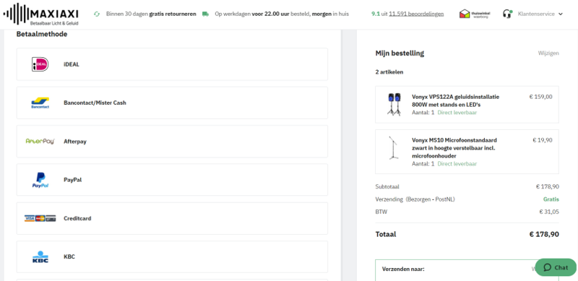
Task: Open the Vonyx VPS122A speaker thumbnail
Action: tap(394, 104)
